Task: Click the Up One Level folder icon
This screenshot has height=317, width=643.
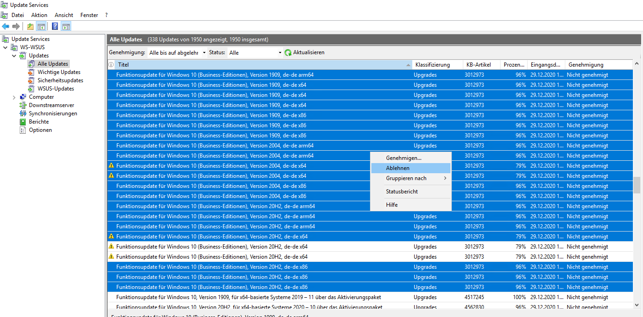Action: click(30, 26)
